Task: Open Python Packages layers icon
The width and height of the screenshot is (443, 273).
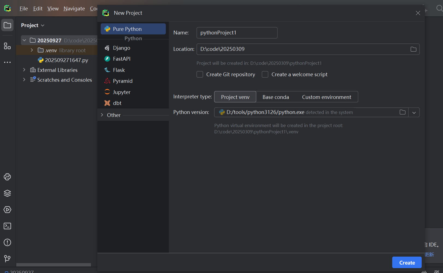Action: tap(7, 193)
